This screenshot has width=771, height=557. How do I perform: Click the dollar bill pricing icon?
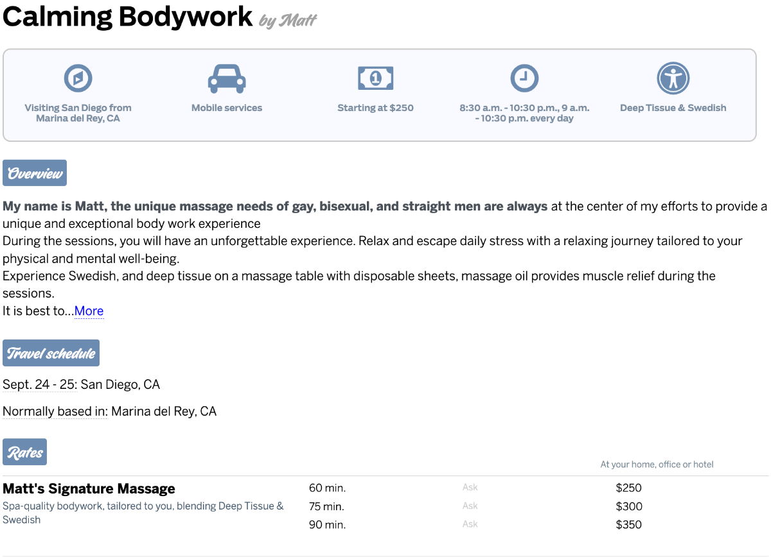point(375,78)
